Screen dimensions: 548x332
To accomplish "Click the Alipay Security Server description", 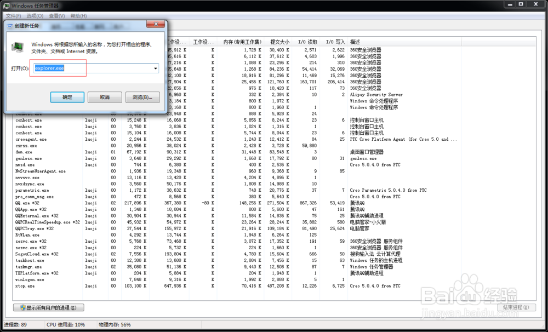I will 376,95.
